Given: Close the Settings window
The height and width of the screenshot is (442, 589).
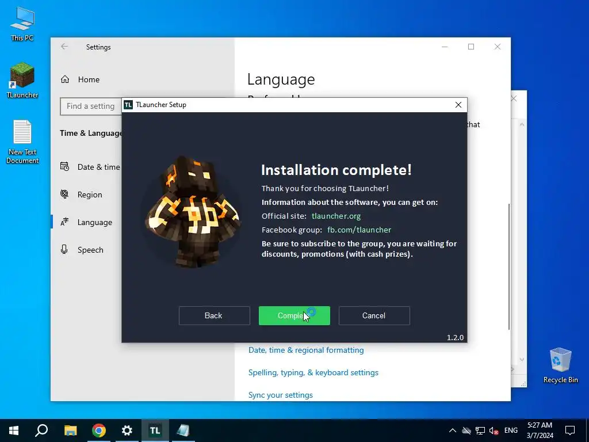Looking at the screenshot, I should coord(498,47).
